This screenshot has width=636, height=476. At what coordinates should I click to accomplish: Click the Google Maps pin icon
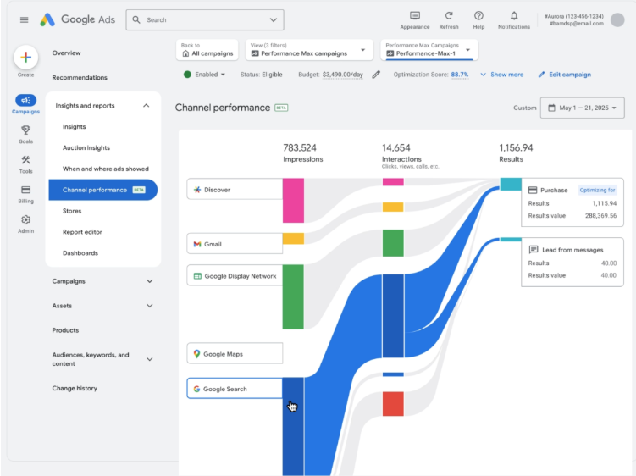point(196,354)
